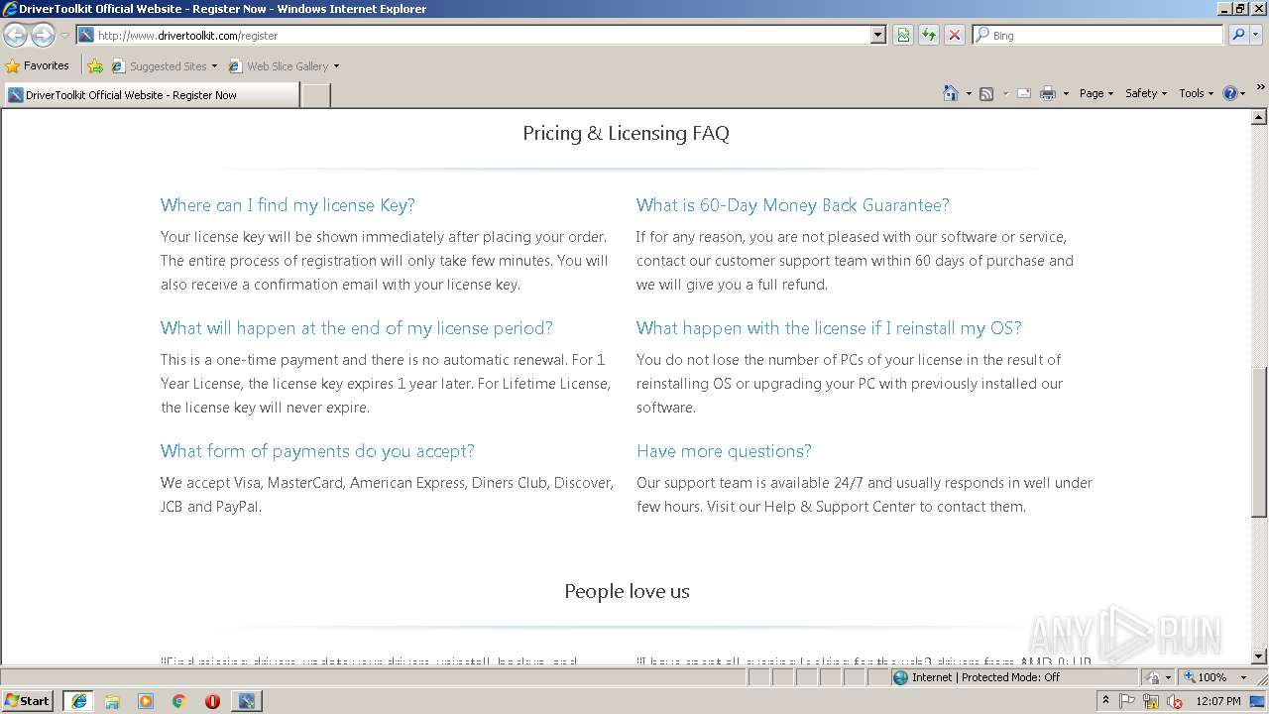
Task: Open the Favorites star button
Action: [38, 65]
